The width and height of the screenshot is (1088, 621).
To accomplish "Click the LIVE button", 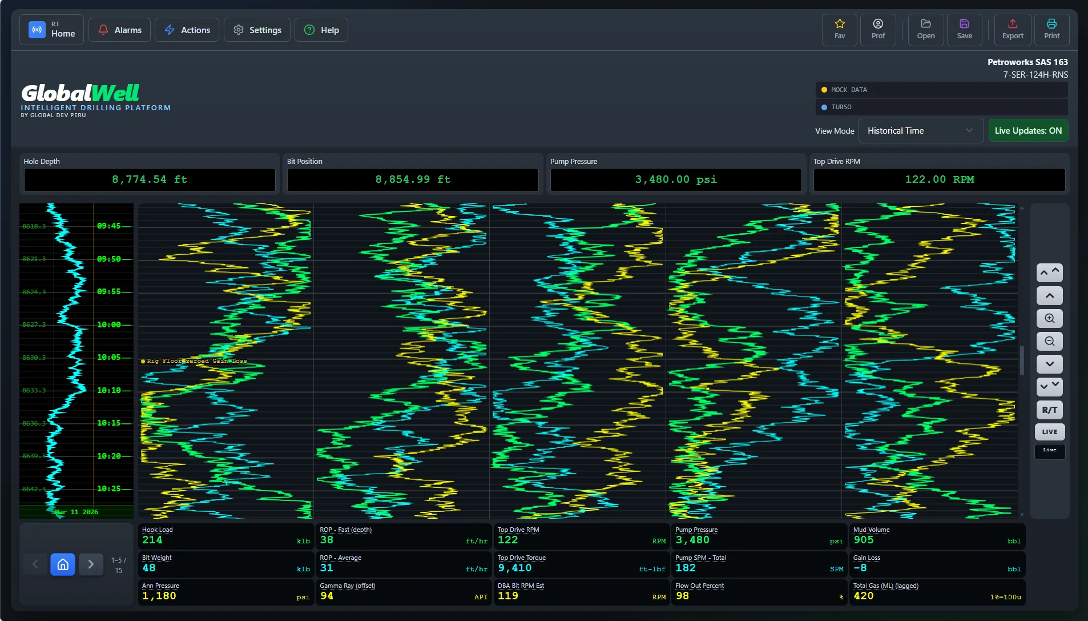I will (1049, 432).
